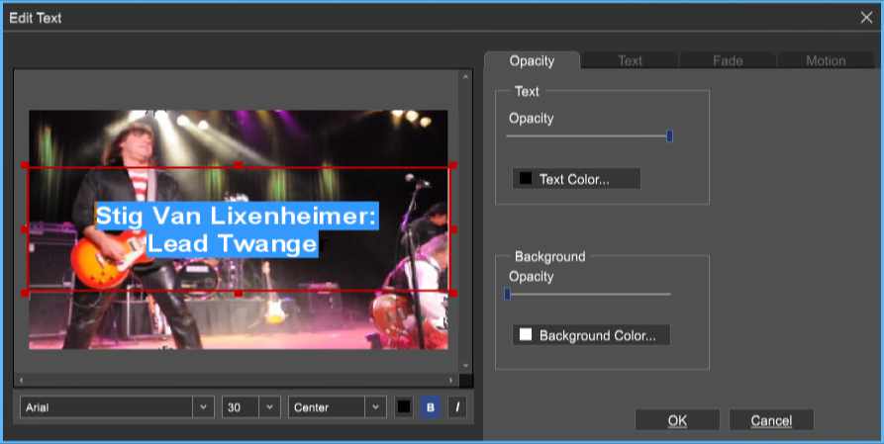Close the Edit Text dialog
This screenshot has width=884, height=444.
pyautogui.click(x=866, y=18)
